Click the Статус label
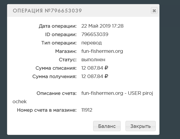 coord(68,60)
